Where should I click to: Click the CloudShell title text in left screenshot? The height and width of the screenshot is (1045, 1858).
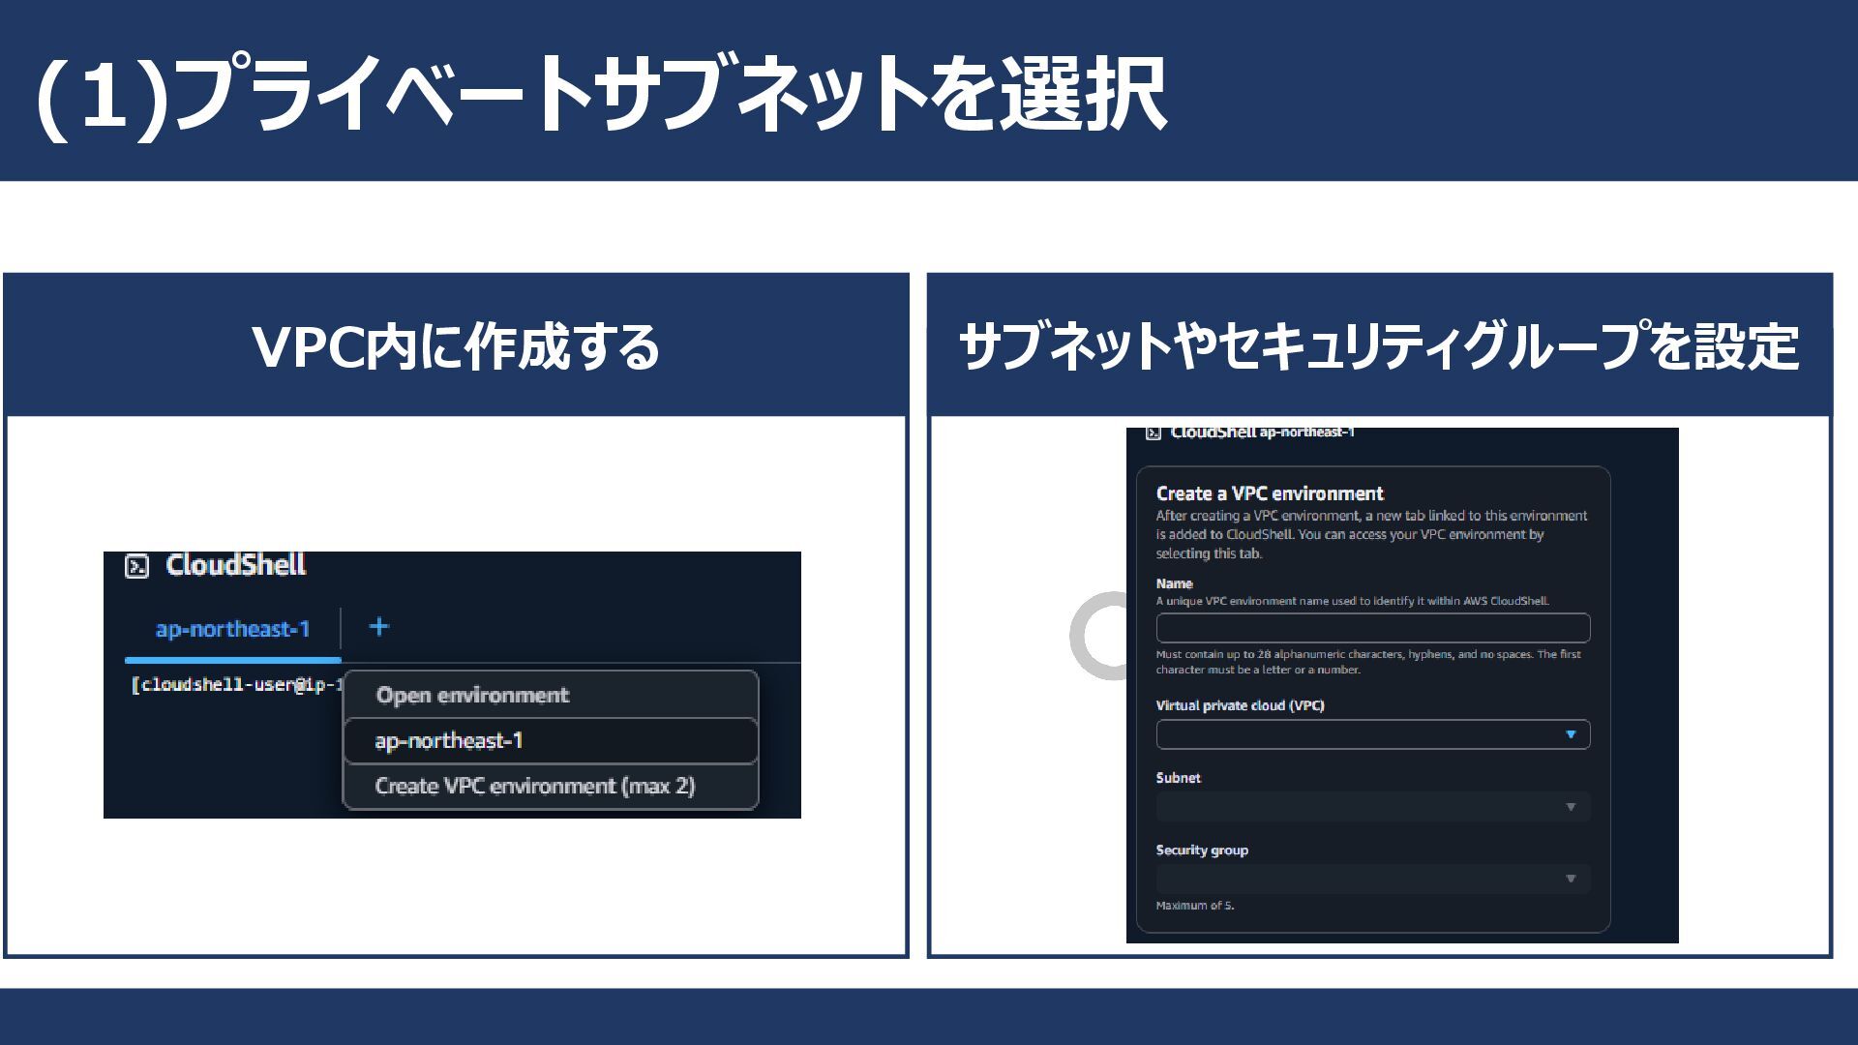pos(235,565)
